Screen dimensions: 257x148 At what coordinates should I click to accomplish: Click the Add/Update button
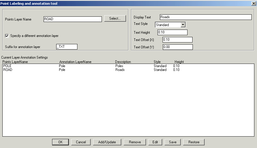point(107,142)
